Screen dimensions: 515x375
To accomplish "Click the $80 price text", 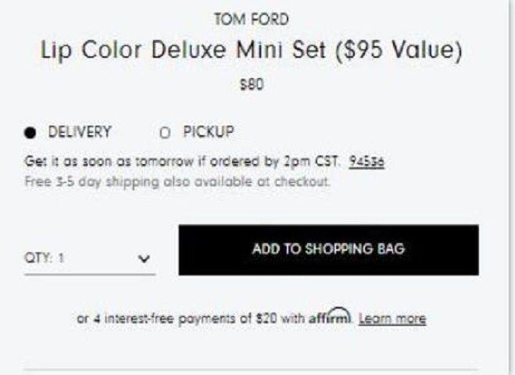I will coord(252,84).
